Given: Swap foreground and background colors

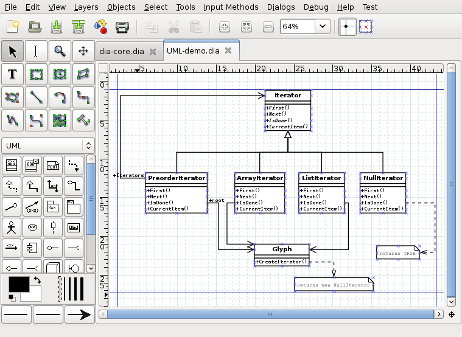Looking at the screenshot, I should pyautogui.click(x=37, y=280).
